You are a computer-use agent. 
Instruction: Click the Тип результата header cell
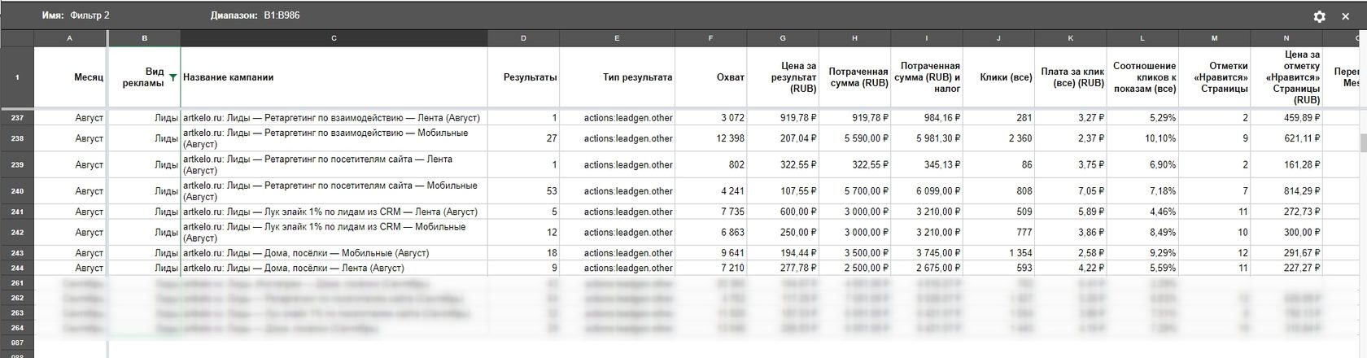(617, 77)
